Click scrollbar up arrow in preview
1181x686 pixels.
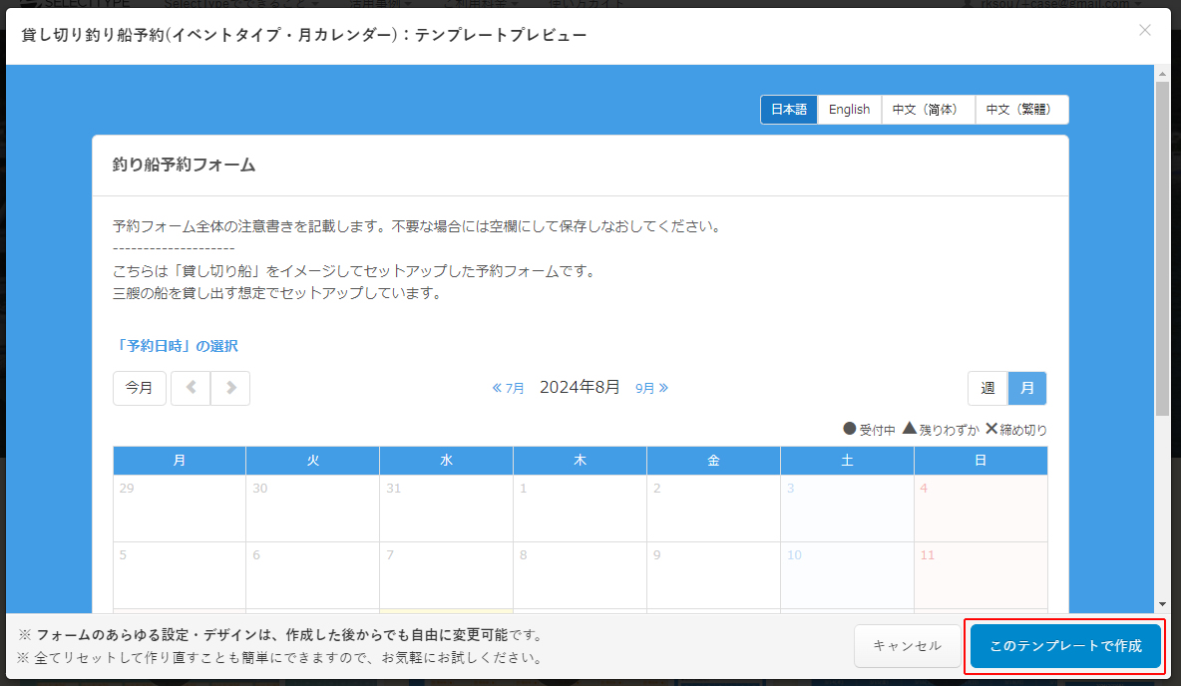pos(1162,74)
